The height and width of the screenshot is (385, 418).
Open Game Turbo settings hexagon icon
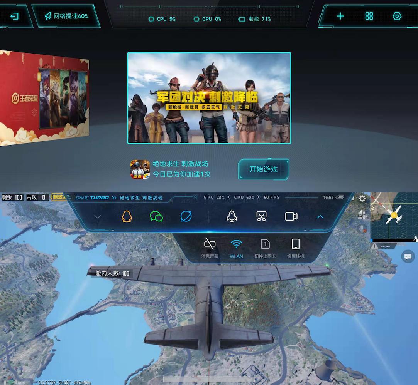click(397, 16)
